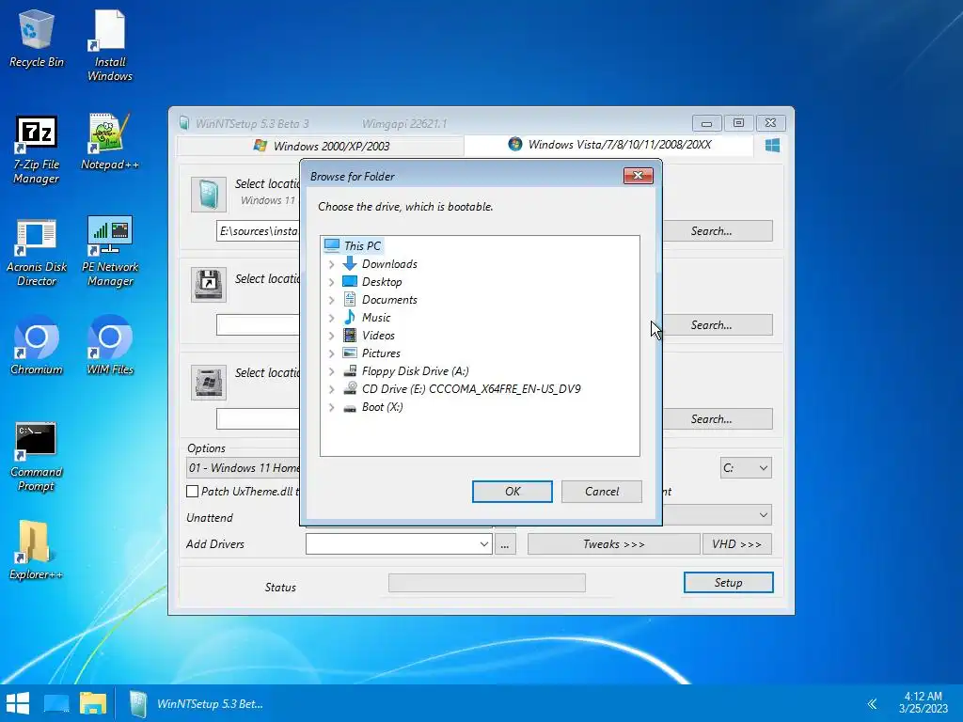
Task: Click Search for boot drive
Action: click(x=718, y=324)
